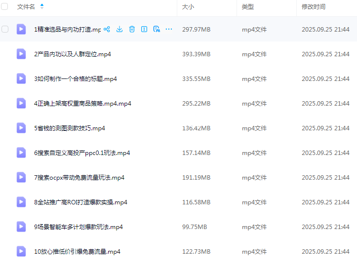Open 9场景智能车多计划爆款玩法.mp4
Image resolution: width=357 pixels, height=271 pixels.
tap(78, 227)
